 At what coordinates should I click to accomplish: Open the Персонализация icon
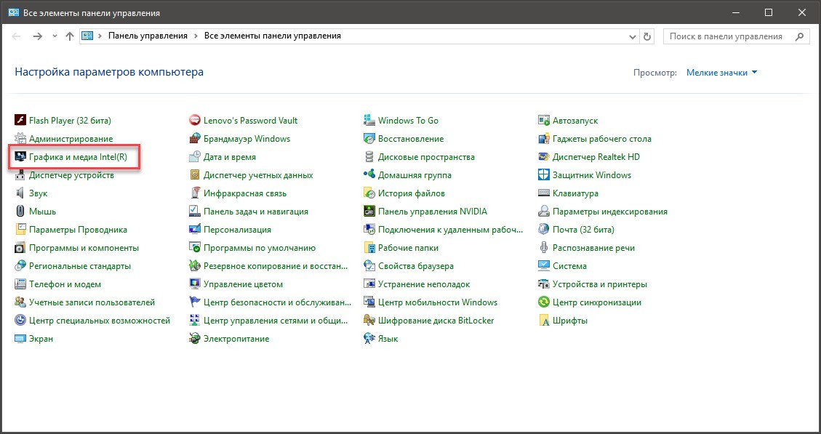coord(195,229)
